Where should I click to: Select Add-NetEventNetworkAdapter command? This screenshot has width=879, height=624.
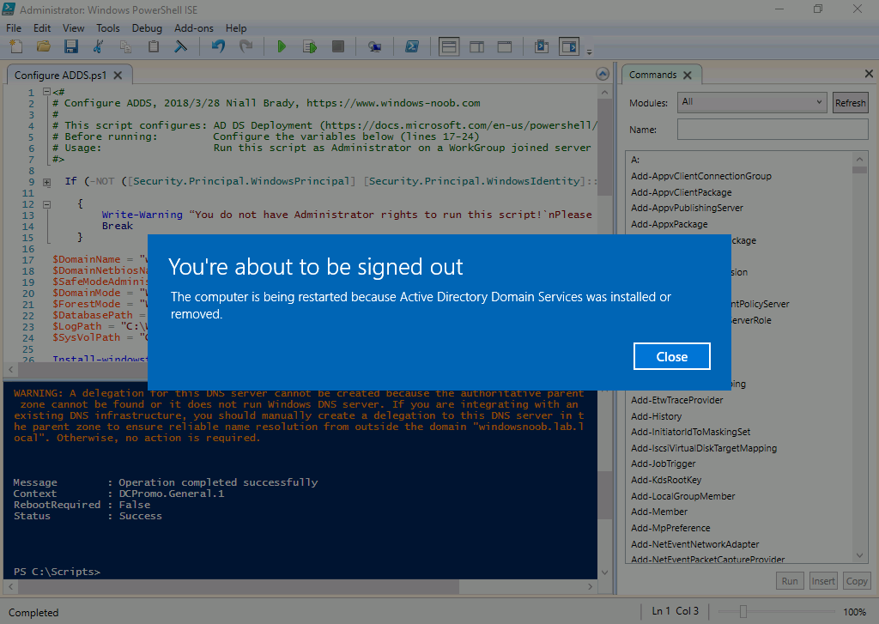(x=694, y=544)
